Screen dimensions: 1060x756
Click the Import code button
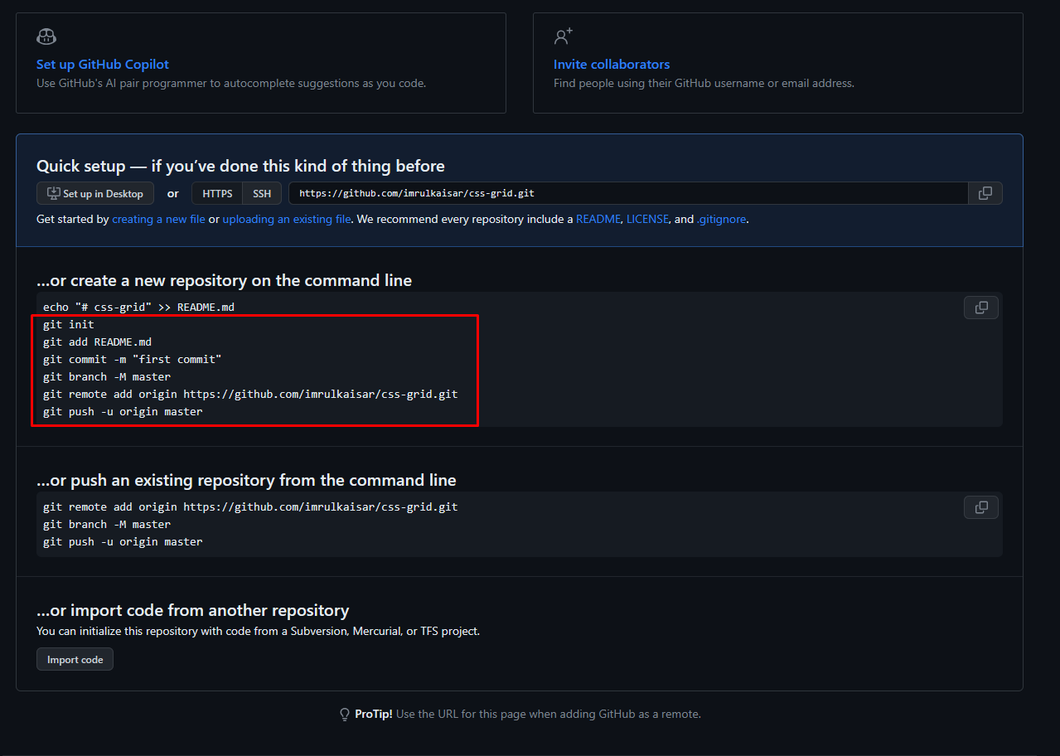(x=75, y=659)
